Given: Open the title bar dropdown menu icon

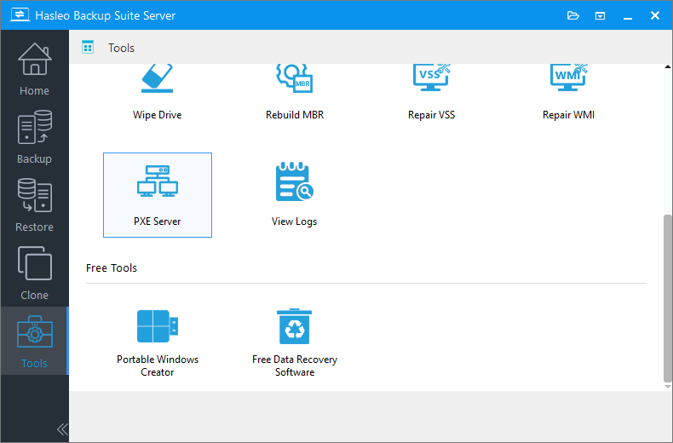Looking at the screenshot, I should (600, 16).
